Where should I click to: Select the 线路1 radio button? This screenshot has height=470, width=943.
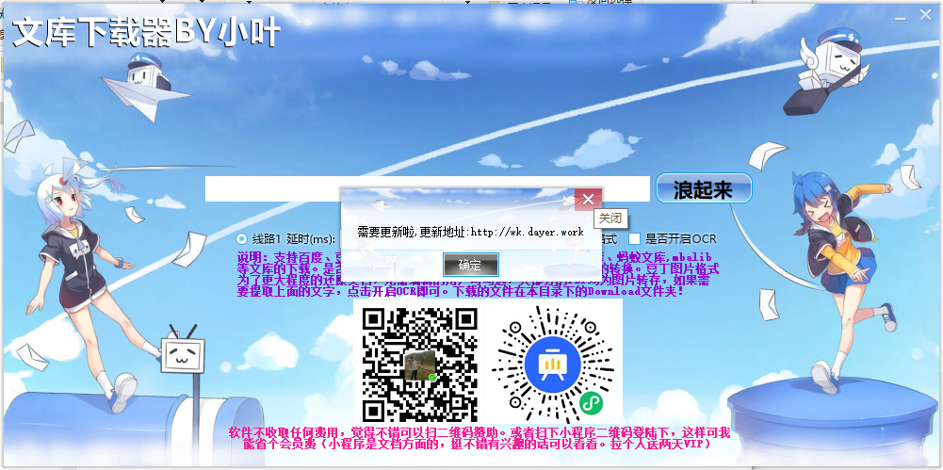pyautogui.click(x=242, y=238)
